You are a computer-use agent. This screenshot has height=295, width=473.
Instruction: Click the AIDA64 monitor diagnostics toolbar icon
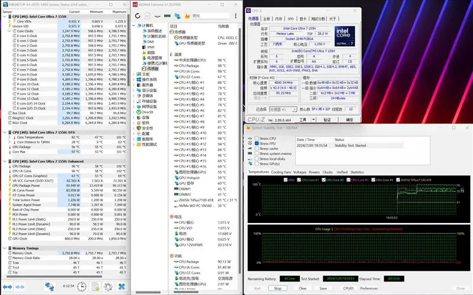(177, 16)
